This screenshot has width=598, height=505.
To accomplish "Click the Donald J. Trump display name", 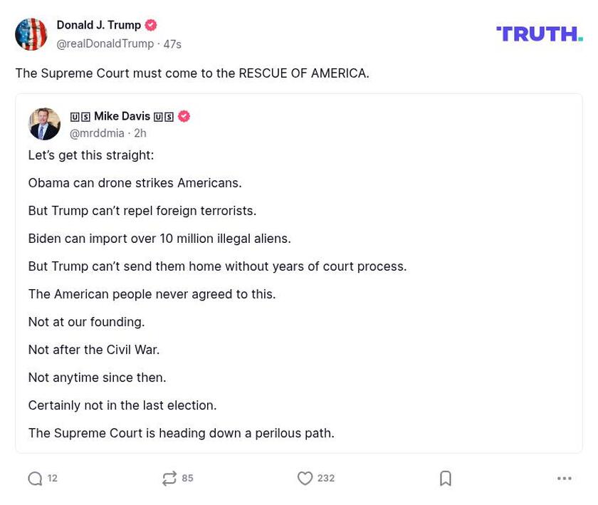I will tap(99, 24).
